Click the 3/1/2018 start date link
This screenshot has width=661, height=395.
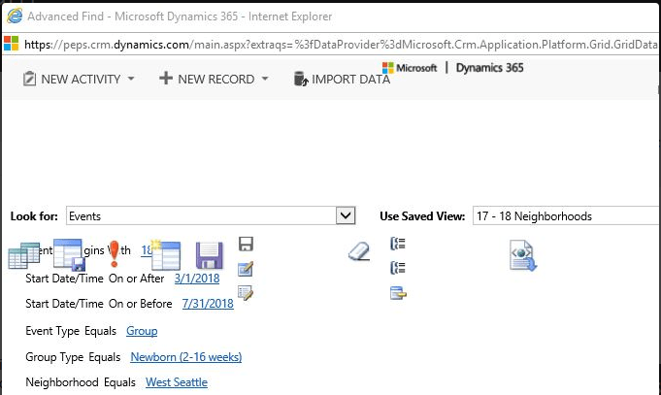pyautogui.click(x=197, y=279)
